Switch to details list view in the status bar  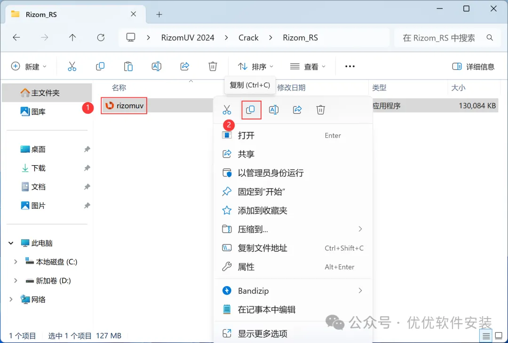[486, 336]
